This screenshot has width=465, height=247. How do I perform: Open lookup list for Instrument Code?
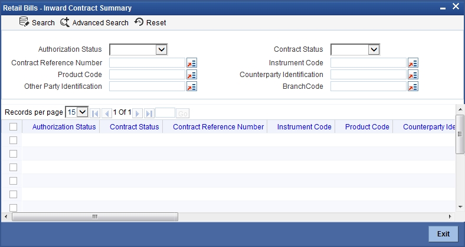tap(413, 63)
